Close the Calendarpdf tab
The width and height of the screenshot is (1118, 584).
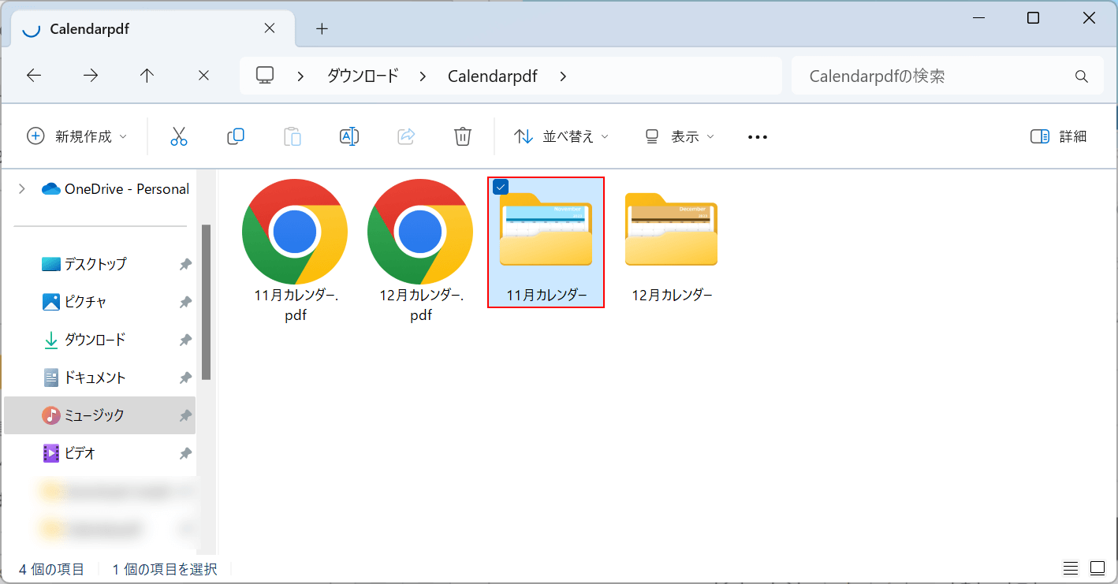[x=269, y=28]
